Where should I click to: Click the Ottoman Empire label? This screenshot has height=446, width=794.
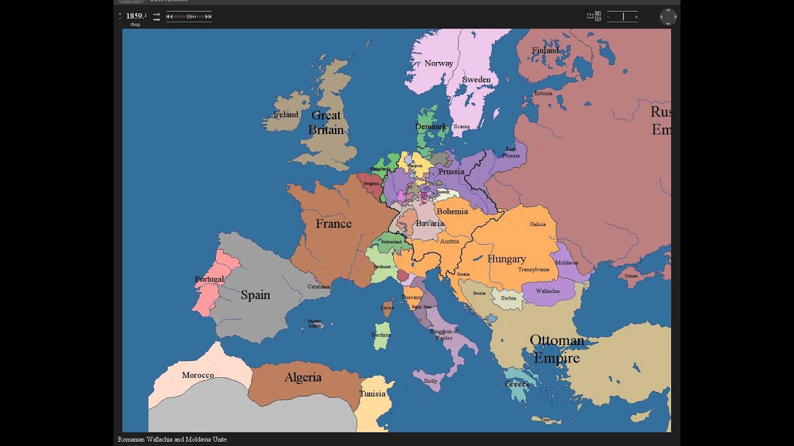click(557, 349)
